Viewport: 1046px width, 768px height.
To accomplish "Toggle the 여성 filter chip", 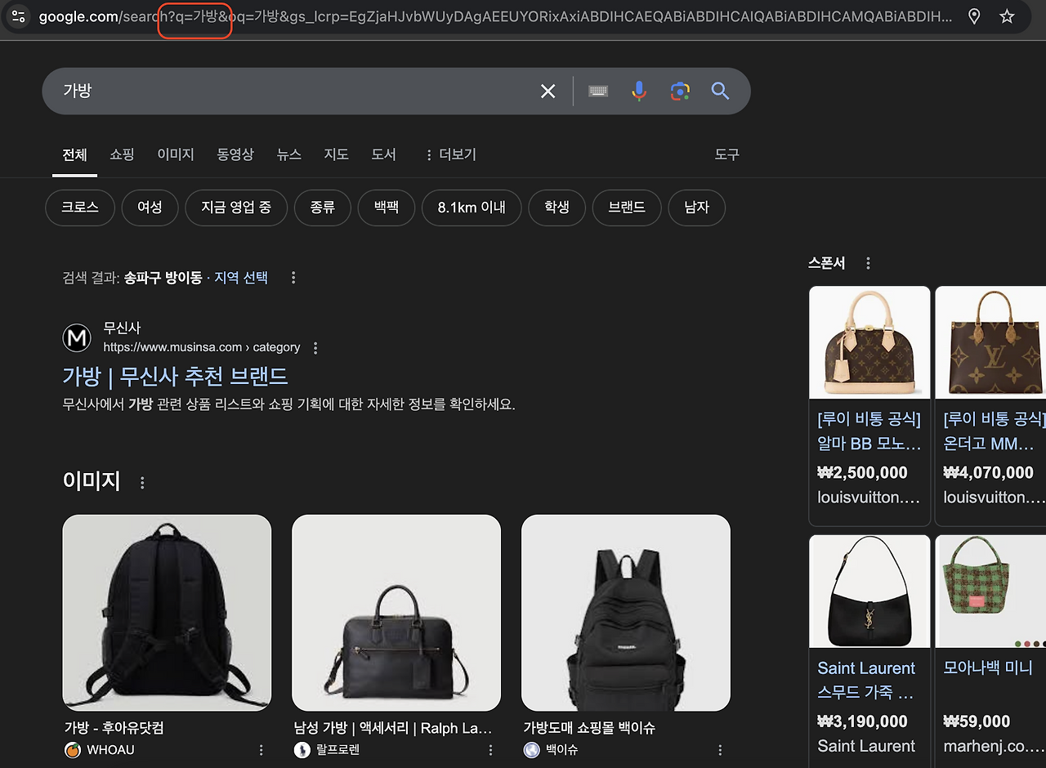I will pos(150,208).
